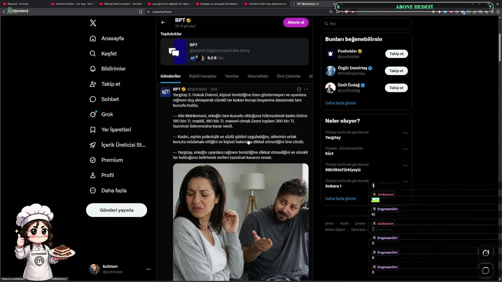The image size is (502, 282).
Task: Click the Çerezler footer link
Action: 360,223
